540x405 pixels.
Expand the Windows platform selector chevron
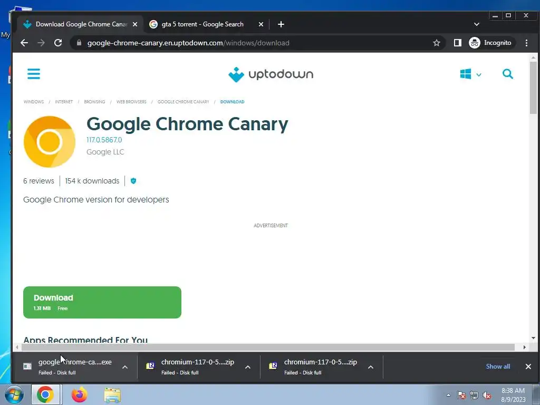point(479,74)
